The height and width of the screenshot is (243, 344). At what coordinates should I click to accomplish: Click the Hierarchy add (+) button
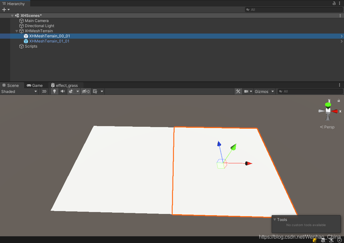pos(4,10)
